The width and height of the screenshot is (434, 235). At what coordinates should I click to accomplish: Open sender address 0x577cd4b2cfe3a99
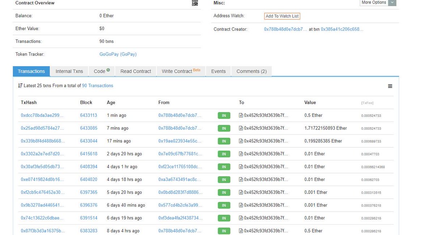(x=180, y=205)
